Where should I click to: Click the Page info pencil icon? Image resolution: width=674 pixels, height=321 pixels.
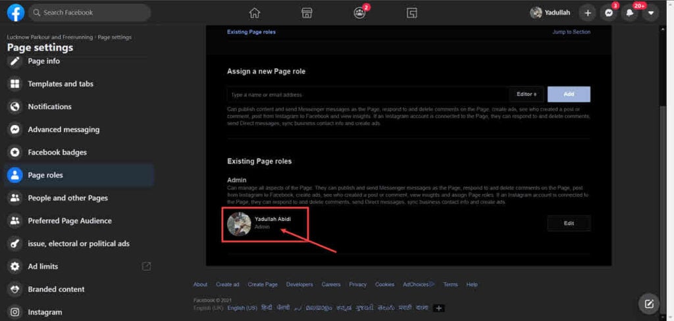(x=15, y=61)
